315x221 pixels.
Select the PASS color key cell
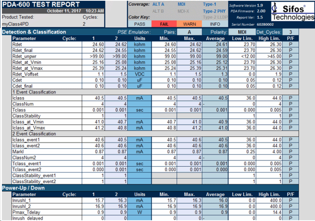pyautogui.click(x=139, y=24)
